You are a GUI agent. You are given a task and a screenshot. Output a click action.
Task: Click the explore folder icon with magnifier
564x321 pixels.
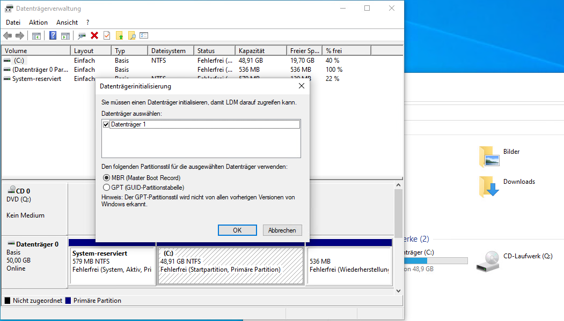tap(132, 35)
